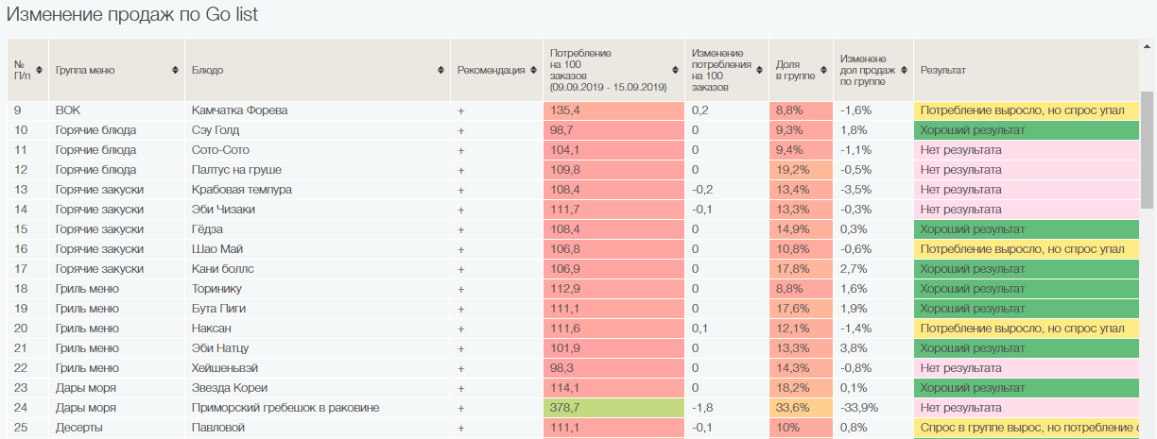Click the plus link for Камчатка Форева

[461, 110]
